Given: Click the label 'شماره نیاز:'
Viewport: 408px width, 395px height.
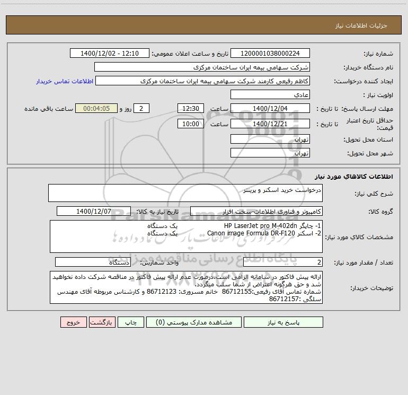Looking at the screenshot, I should coord(378,54).
